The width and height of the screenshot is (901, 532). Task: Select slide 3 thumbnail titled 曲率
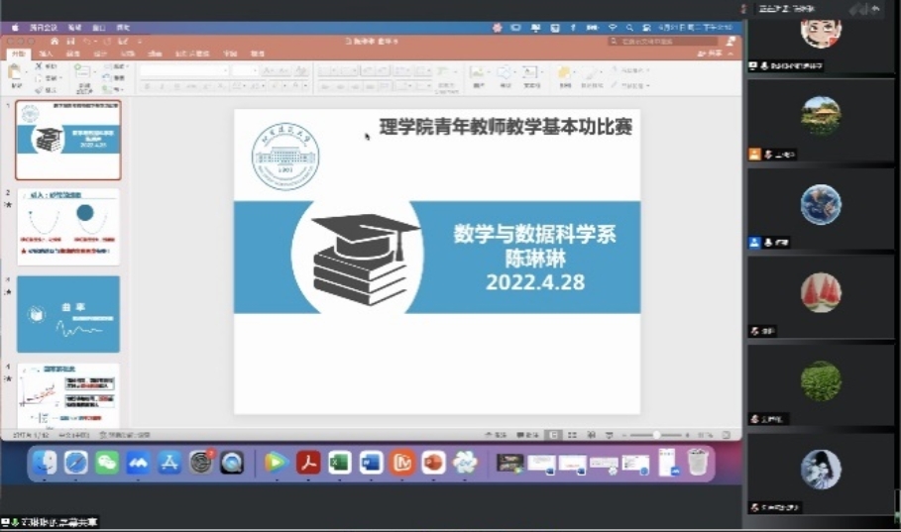pos(68,314)
